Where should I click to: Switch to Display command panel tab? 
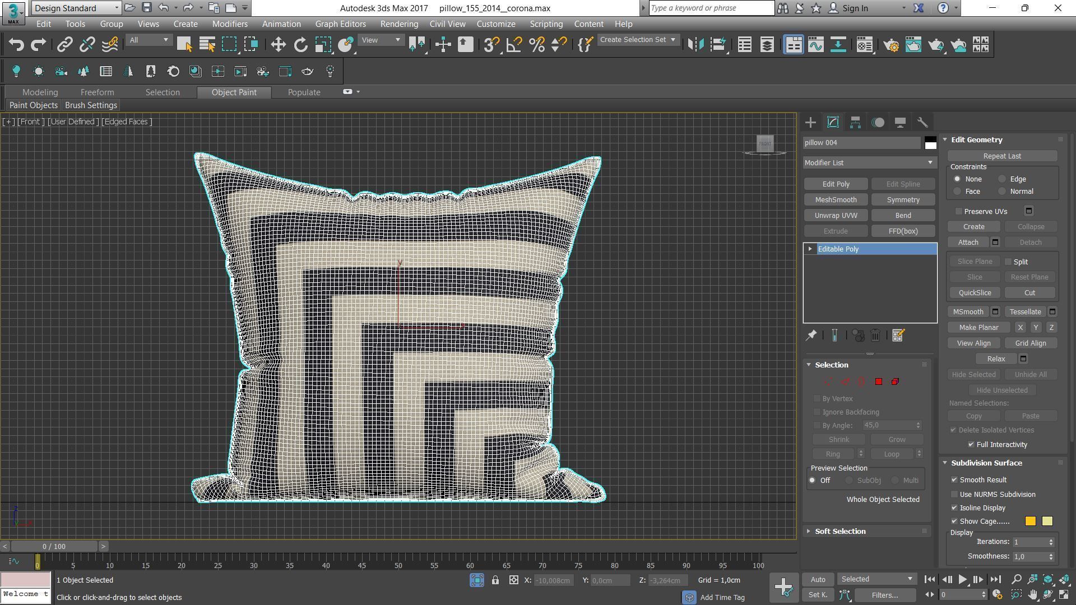900,122
